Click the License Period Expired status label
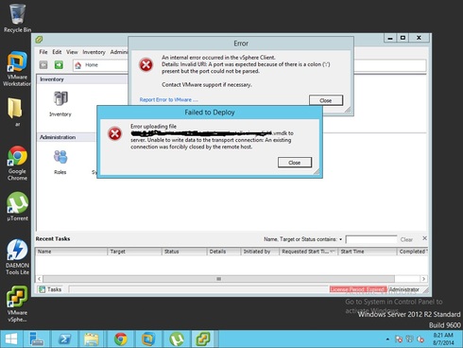Viewport: 463px width, 348px height. [358, 289]
